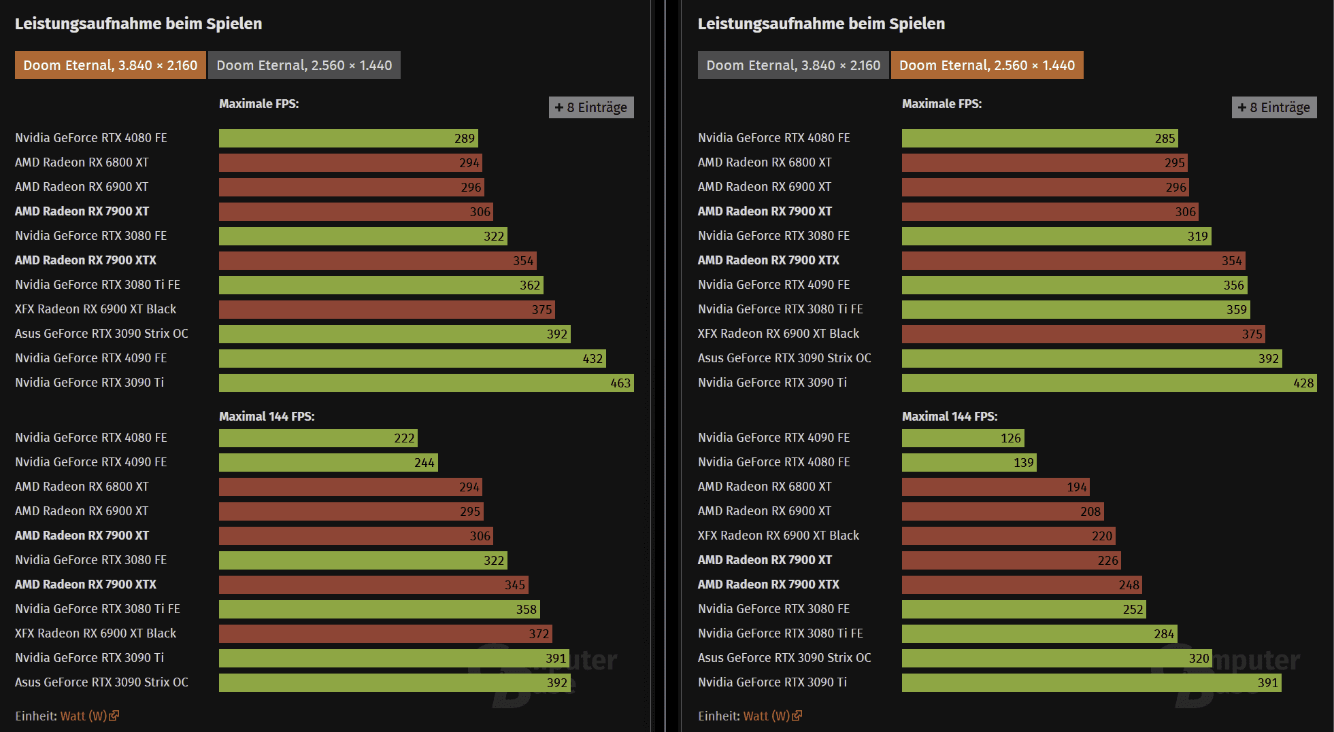
Task: Click the 194 bar for RX 6800 XT, right chart
Action: click(996, 487)
